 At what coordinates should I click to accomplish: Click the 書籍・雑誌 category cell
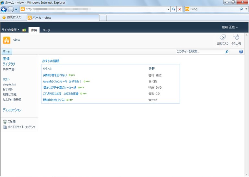pyautogui.click(x=155, y=75)
